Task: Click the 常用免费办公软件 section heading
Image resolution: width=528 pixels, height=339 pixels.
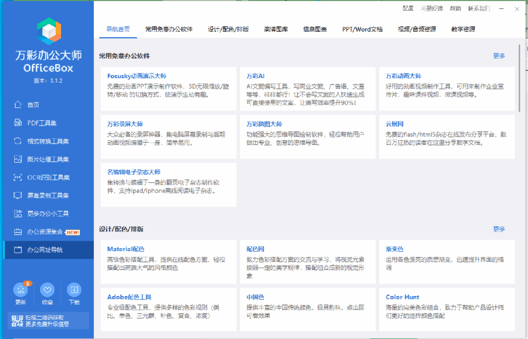Action: pyautogui.click(x=124, y=56)
